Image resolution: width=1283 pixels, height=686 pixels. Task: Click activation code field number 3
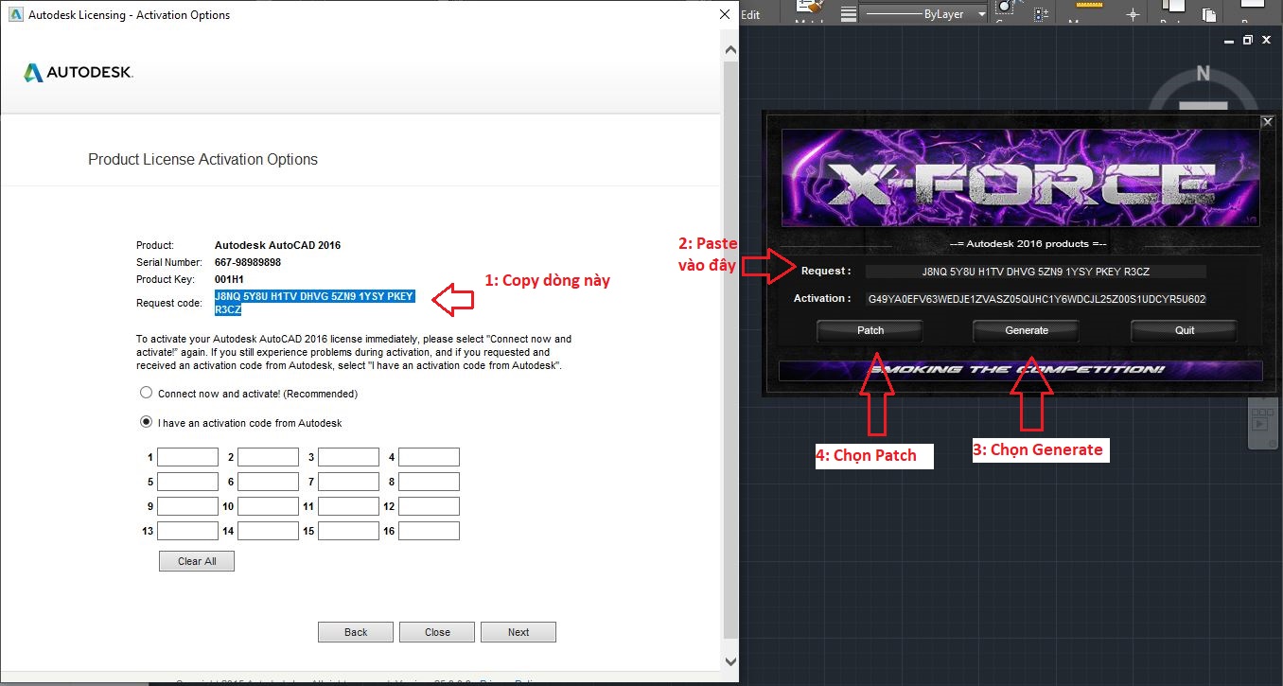point(348,457)
